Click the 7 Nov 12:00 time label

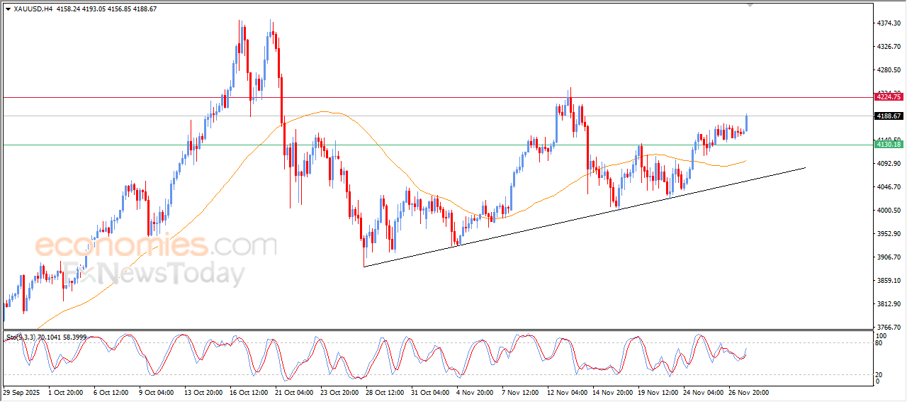[x=520, y=392]
